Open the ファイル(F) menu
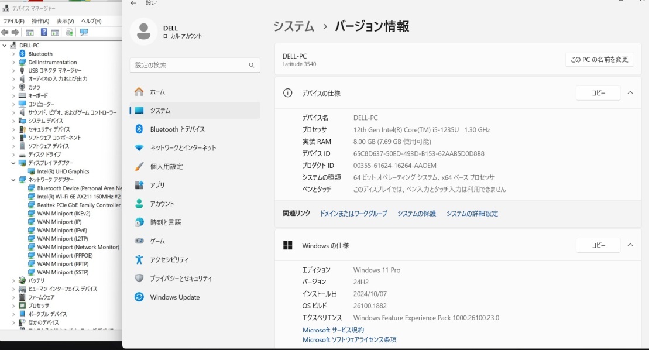The height and width of the screenshot is (350, 649). (13, 21)
